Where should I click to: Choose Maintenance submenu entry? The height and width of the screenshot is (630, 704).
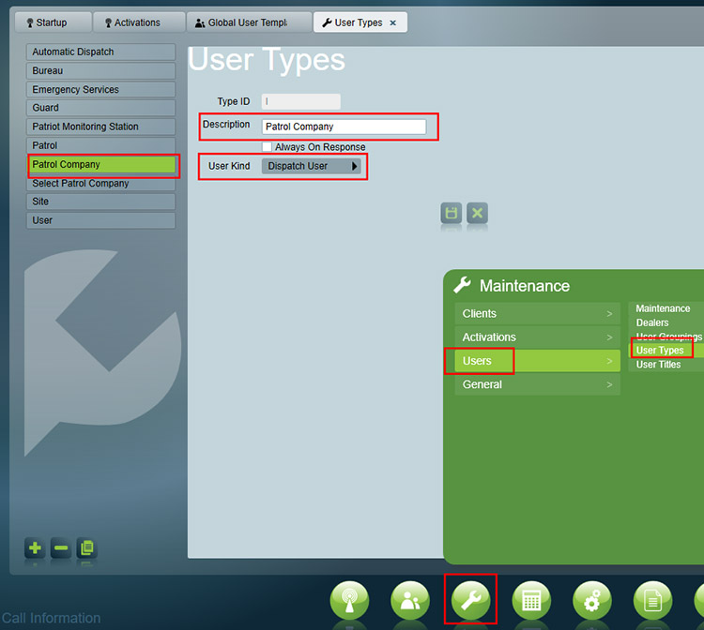point(663,308)
